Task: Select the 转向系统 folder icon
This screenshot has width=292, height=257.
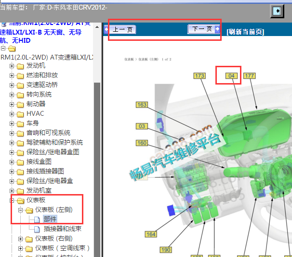Action: (20, 95)
